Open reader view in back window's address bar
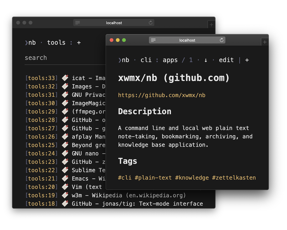The height and width of the screenshot is (230, 287). (x=78, y=23)
